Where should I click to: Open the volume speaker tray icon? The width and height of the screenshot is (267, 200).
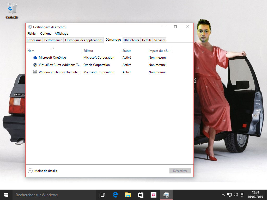point(236,195)
